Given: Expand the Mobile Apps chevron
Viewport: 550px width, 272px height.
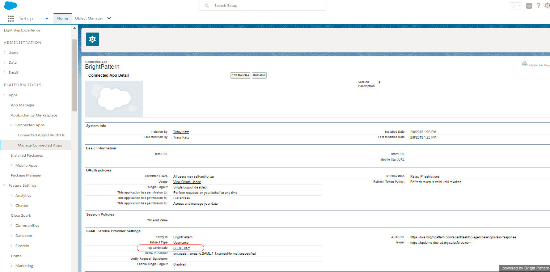Looking at the screenshot, I should point(12,165).
